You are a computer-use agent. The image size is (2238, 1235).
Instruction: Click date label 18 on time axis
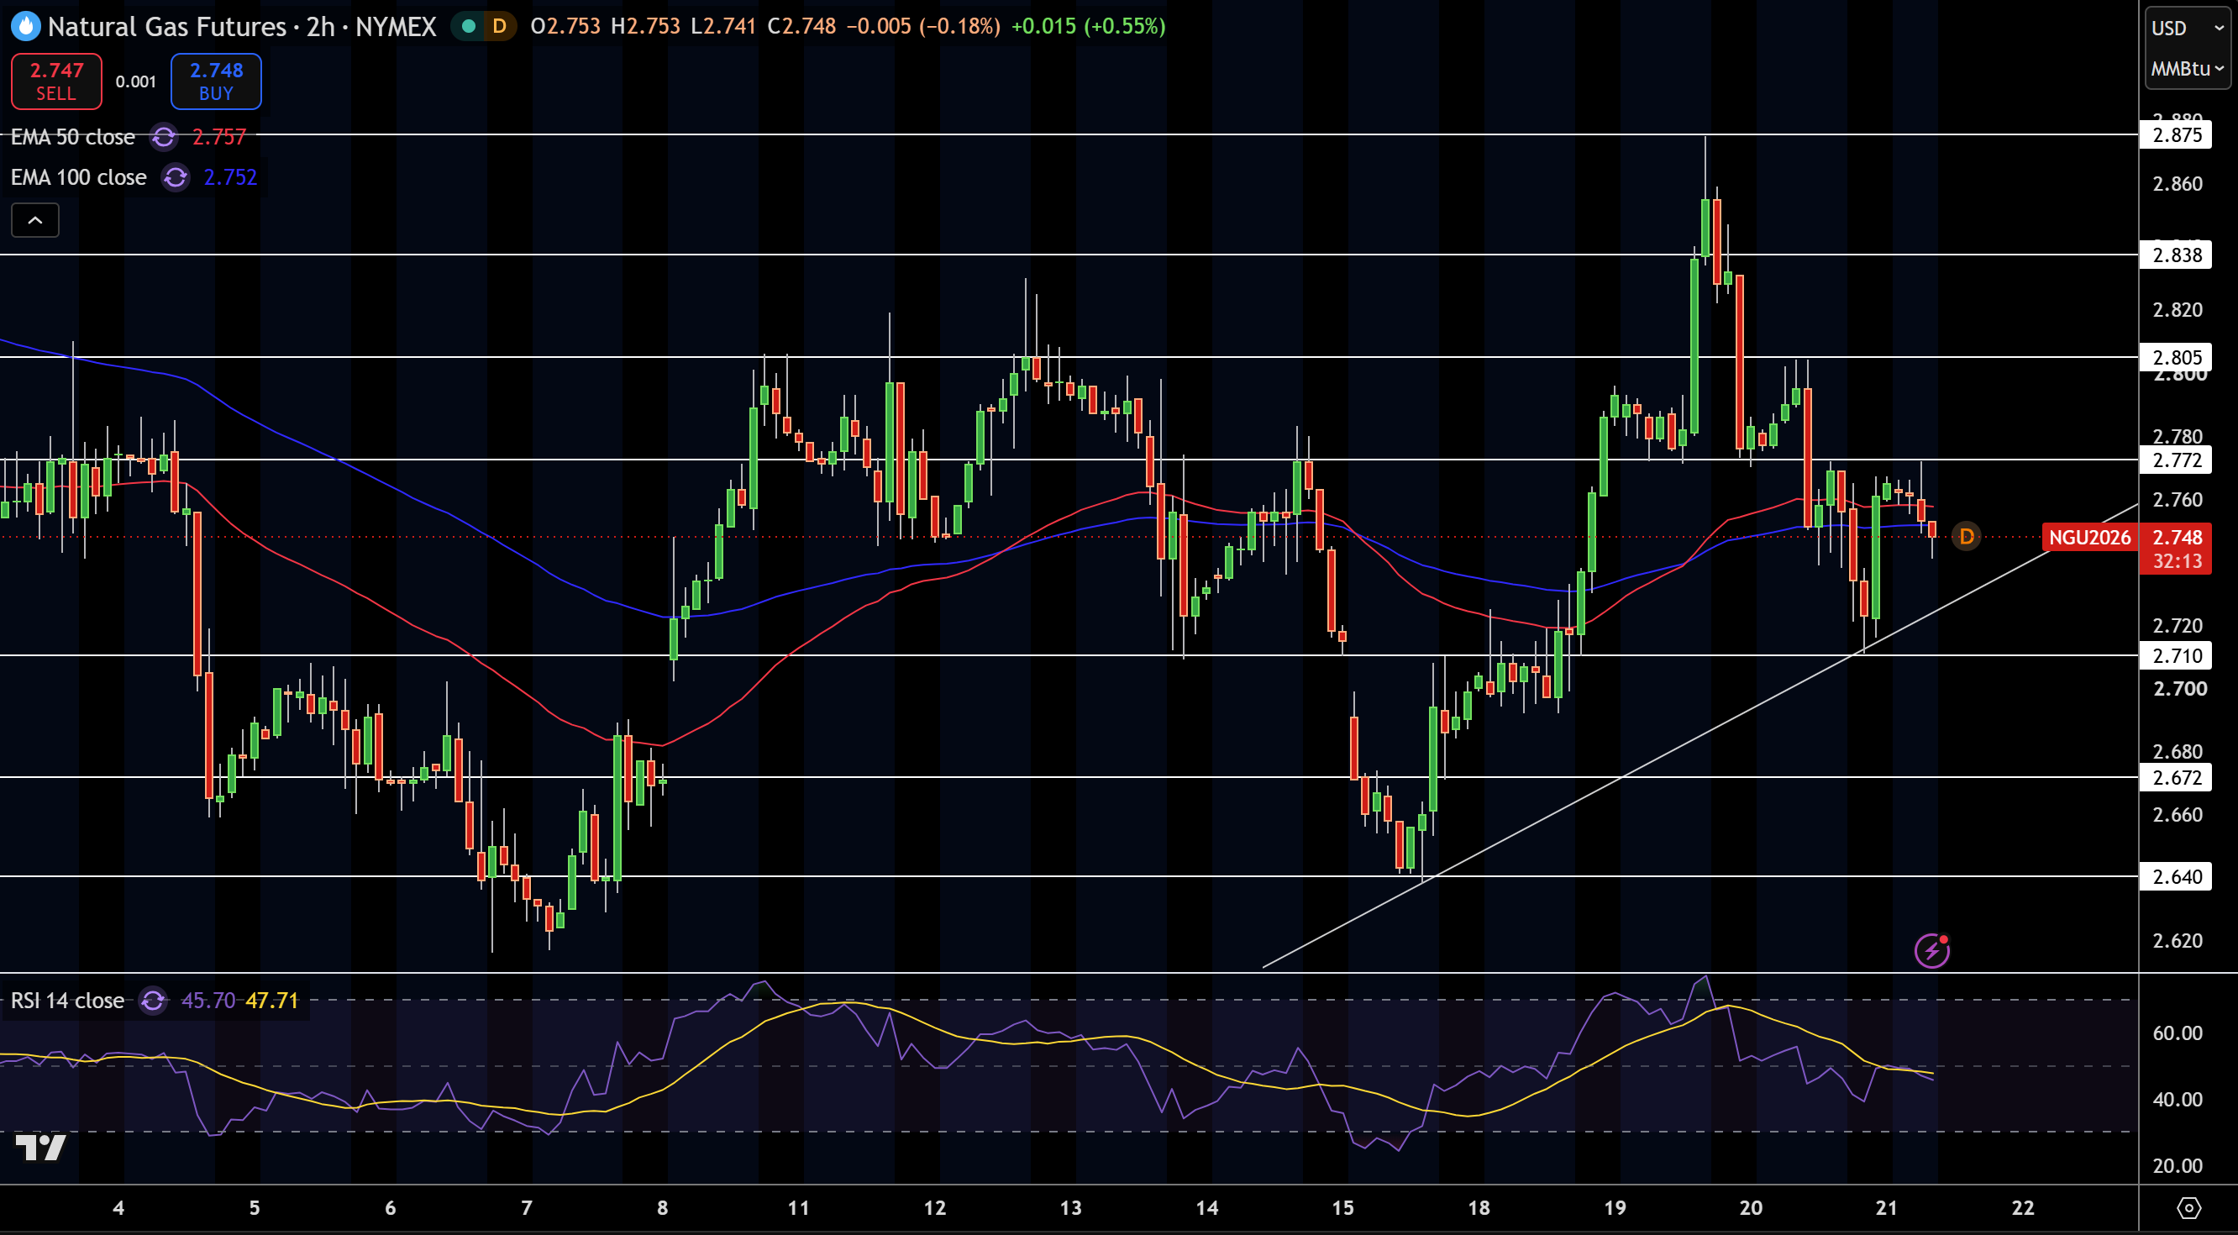(1479, 1207)
